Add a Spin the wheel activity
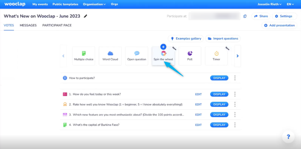The width and height of the screenshot is (301, 149). [x=163, y=56]
